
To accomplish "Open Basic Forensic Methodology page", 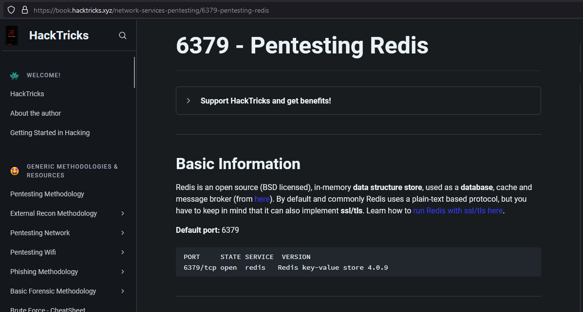I will click(x=53, y=291).
